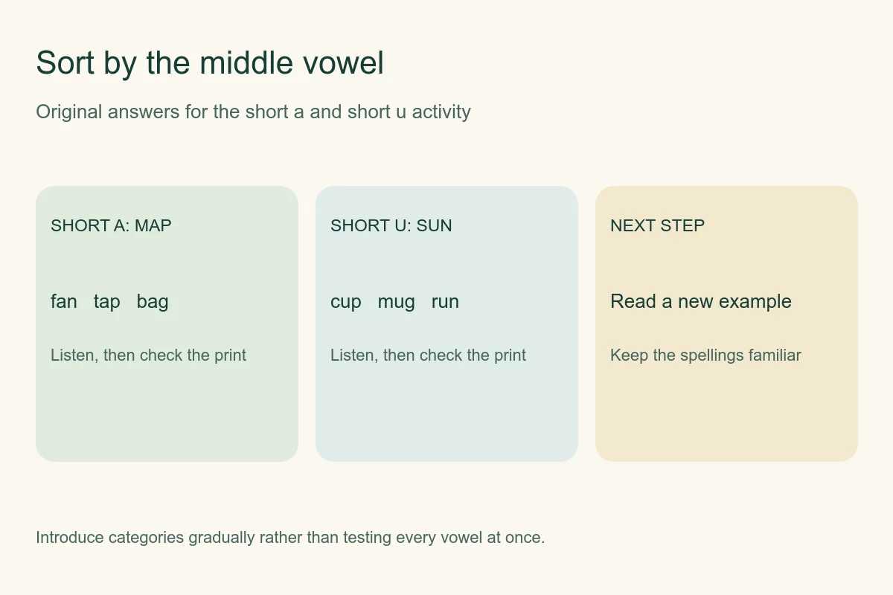The height and width of the screenshot is (595, 893).
Task: Click the Next Step card heading
Action: (658, 225)
